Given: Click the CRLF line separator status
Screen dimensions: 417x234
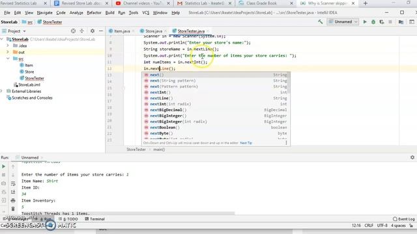Looking at the screenshot, I should click(x=369, y=226).
